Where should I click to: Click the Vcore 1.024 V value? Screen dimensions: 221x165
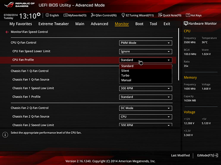(x=206, y=54)
